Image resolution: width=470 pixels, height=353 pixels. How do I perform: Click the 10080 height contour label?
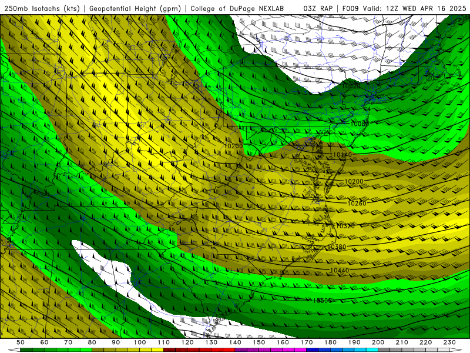coord(360,124)
